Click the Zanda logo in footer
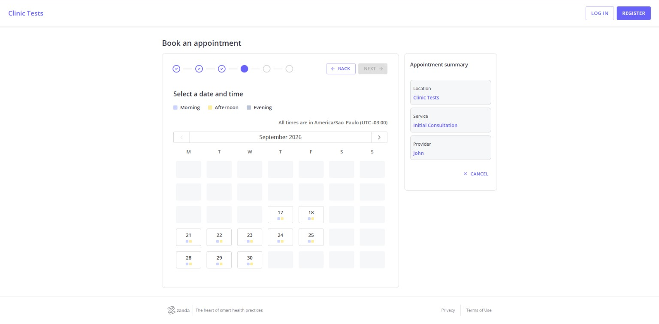The height and width of the screenshot is (324, 659). pos(178,310)
